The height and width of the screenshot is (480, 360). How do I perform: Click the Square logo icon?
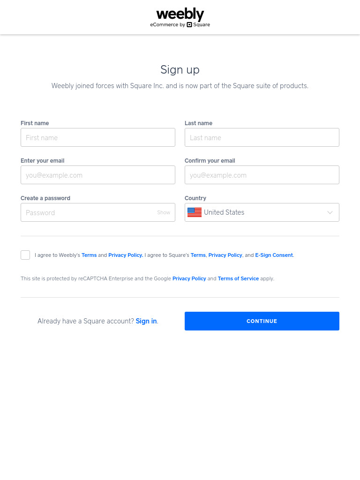pyautogui.click(x=189, y=24)
